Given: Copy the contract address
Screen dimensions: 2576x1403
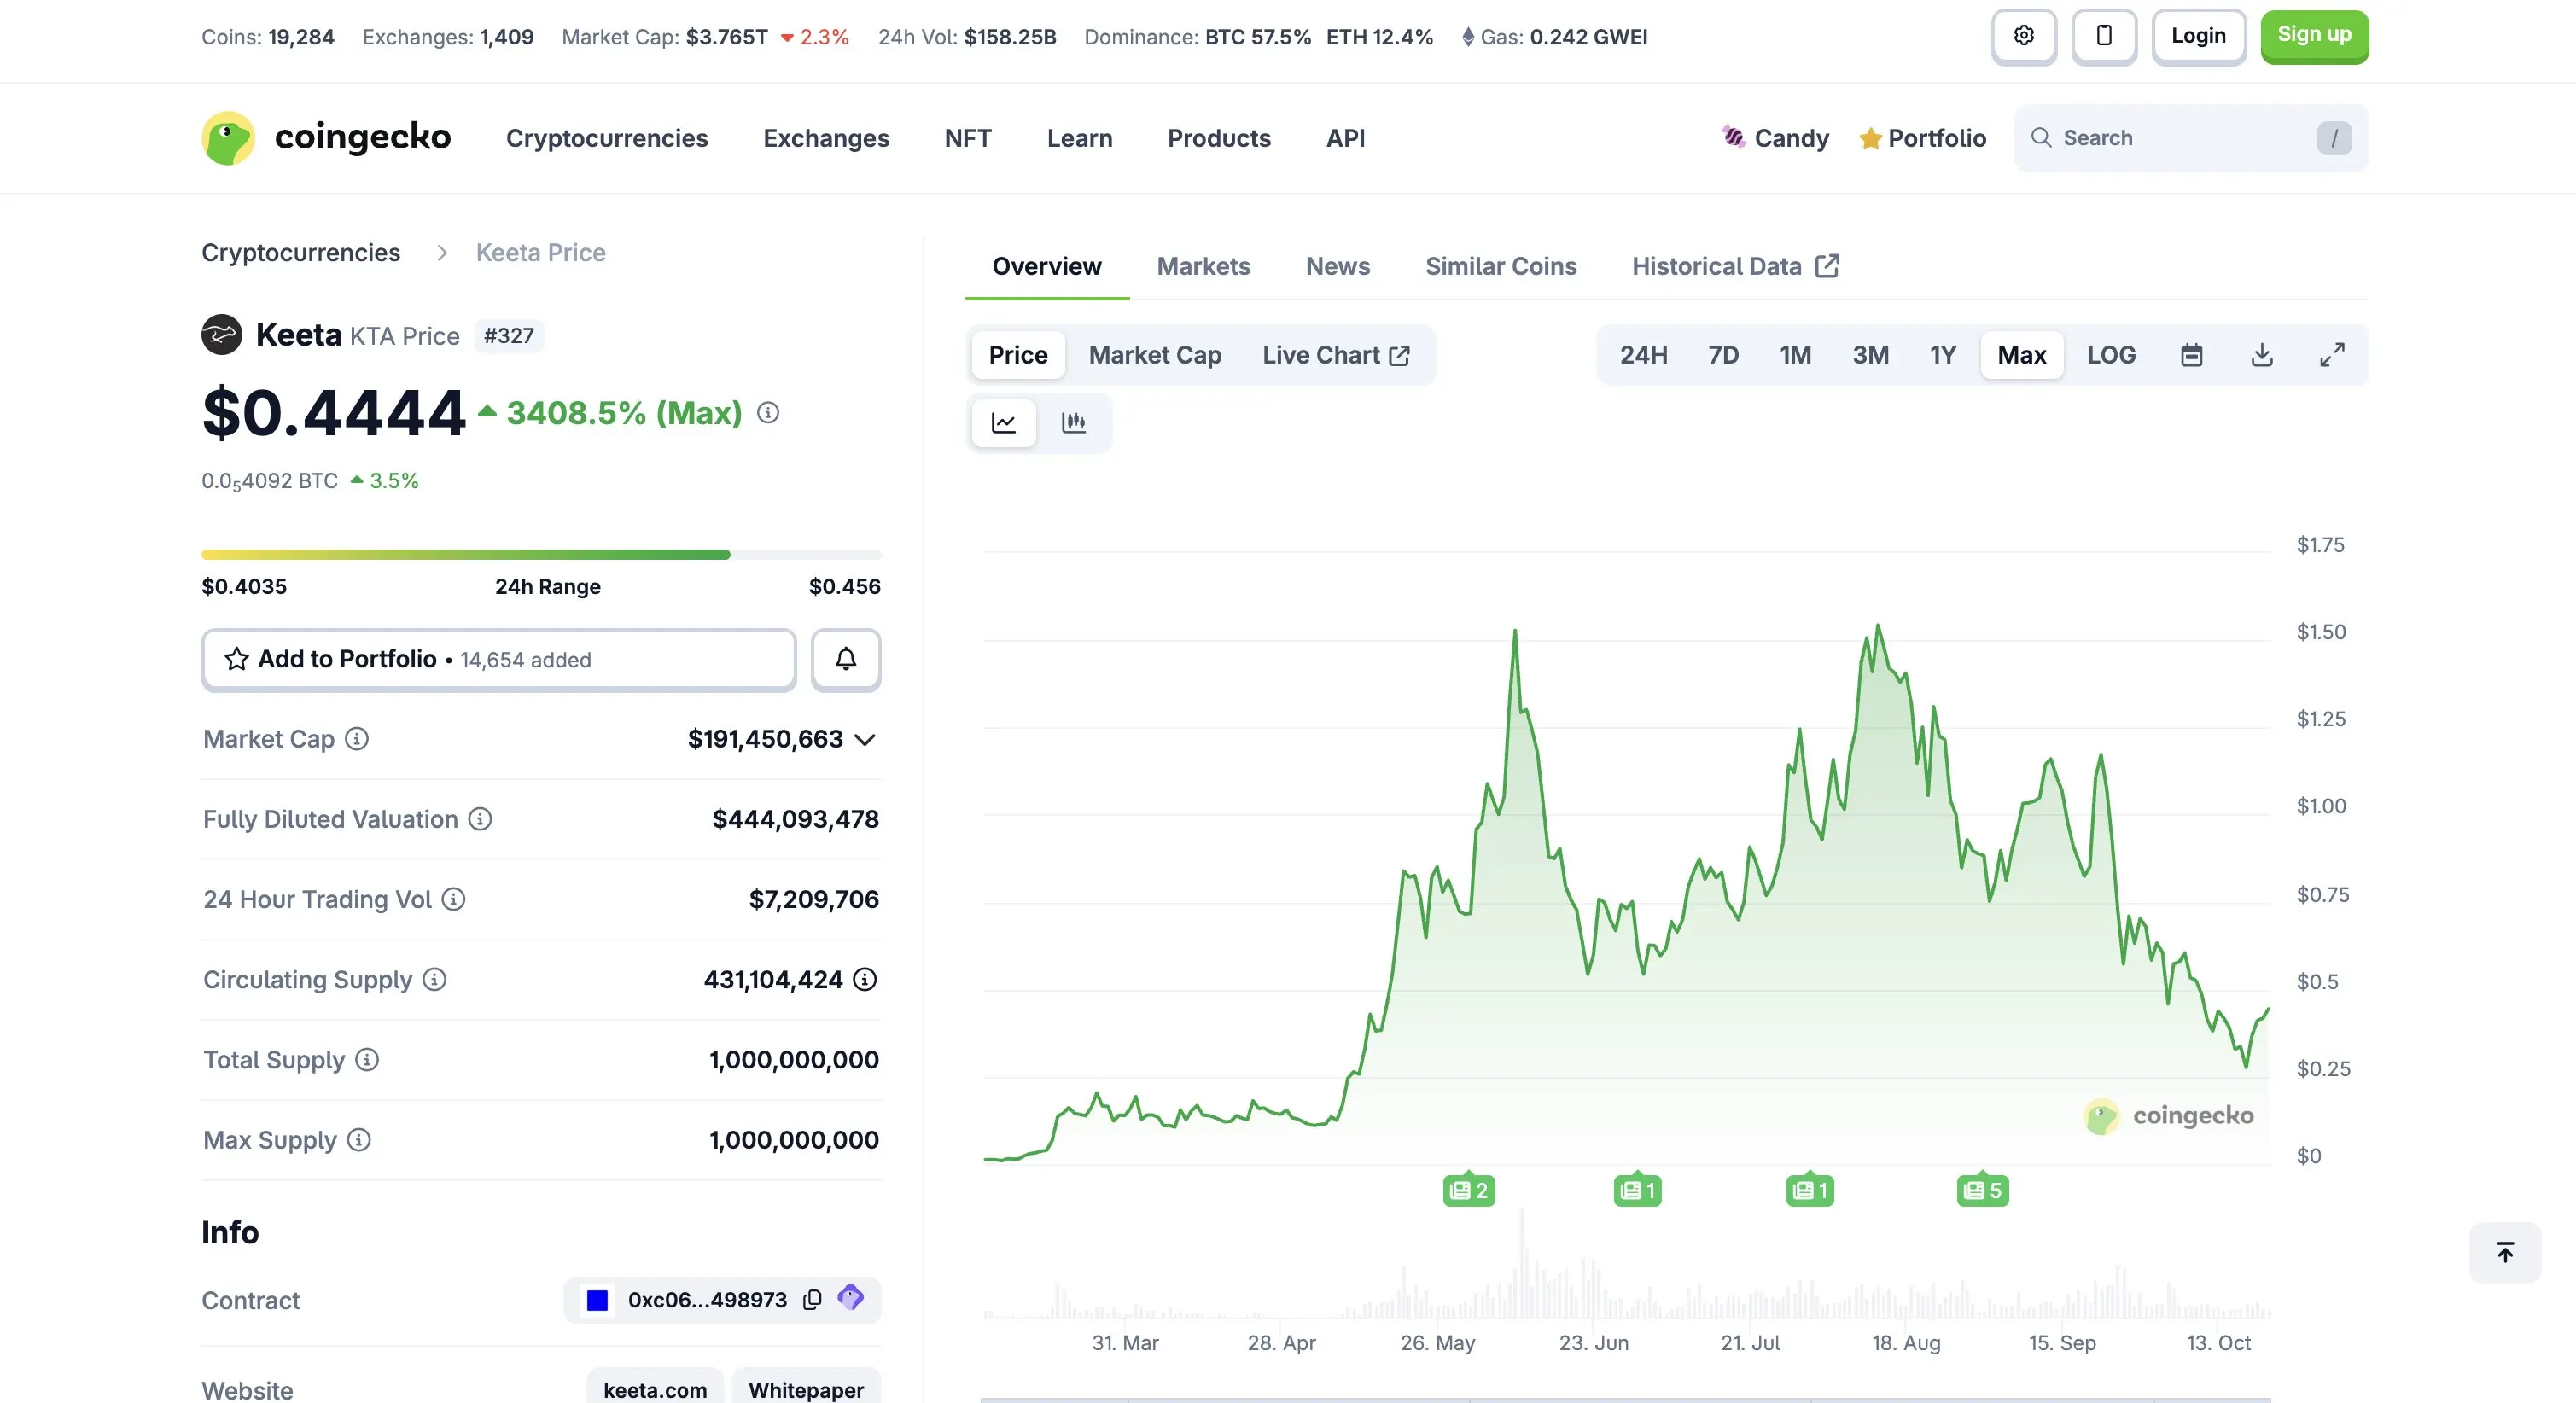Looking at the screenshot, I should 812,1299.
